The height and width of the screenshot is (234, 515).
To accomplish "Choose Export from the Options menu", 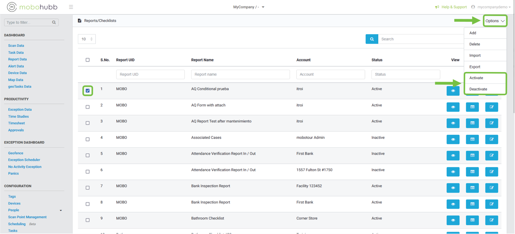I will [x=474, y=67].
